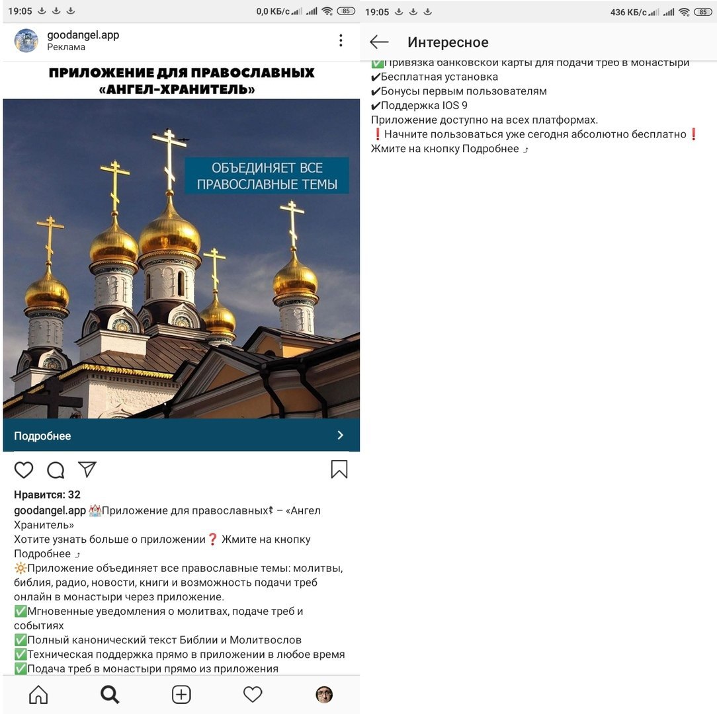
Task: Like the post with the heart icon
Action: pos(24,470)
